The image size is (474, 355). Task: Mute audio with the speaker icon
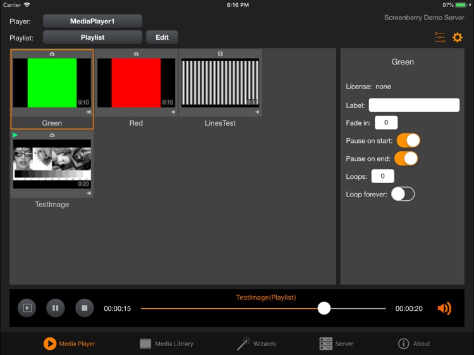pyautogui.click(x=444, y=308)
